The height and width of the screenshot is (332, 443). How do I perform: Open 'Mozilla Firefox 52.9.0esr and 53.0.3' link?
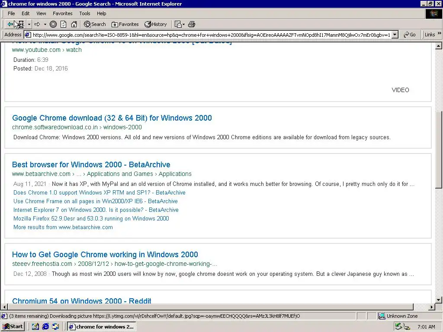pos(91,218)
